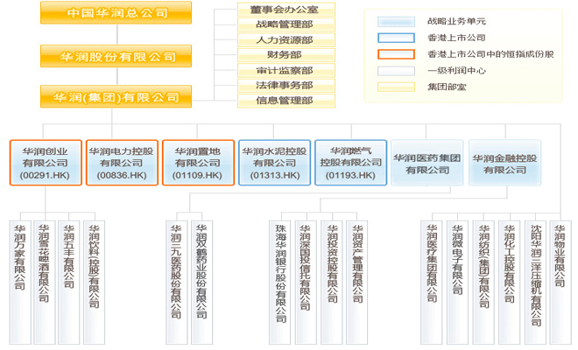This screenshot has height=350, width=578.
Task: Open 华润电力控股有限公司 (00836.HK) box
Action: [x=122, y=163]
